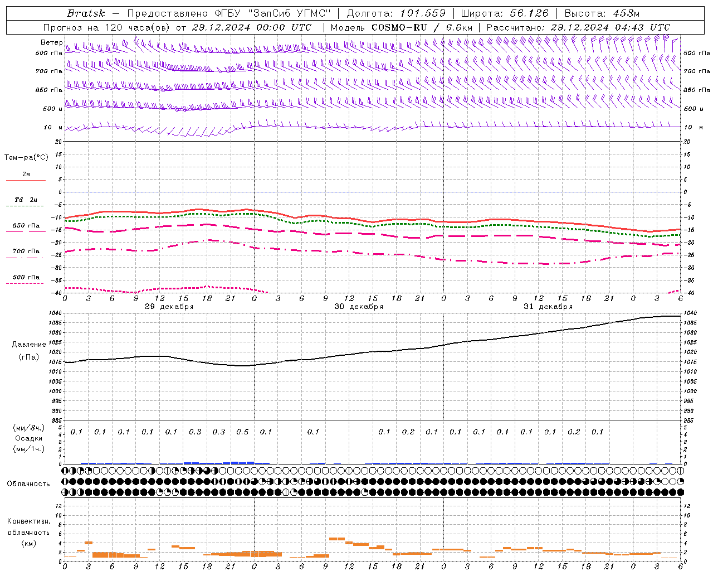Click the '(км)' unit under convective cloudiness
713x571 pixels.
[29, 543]
